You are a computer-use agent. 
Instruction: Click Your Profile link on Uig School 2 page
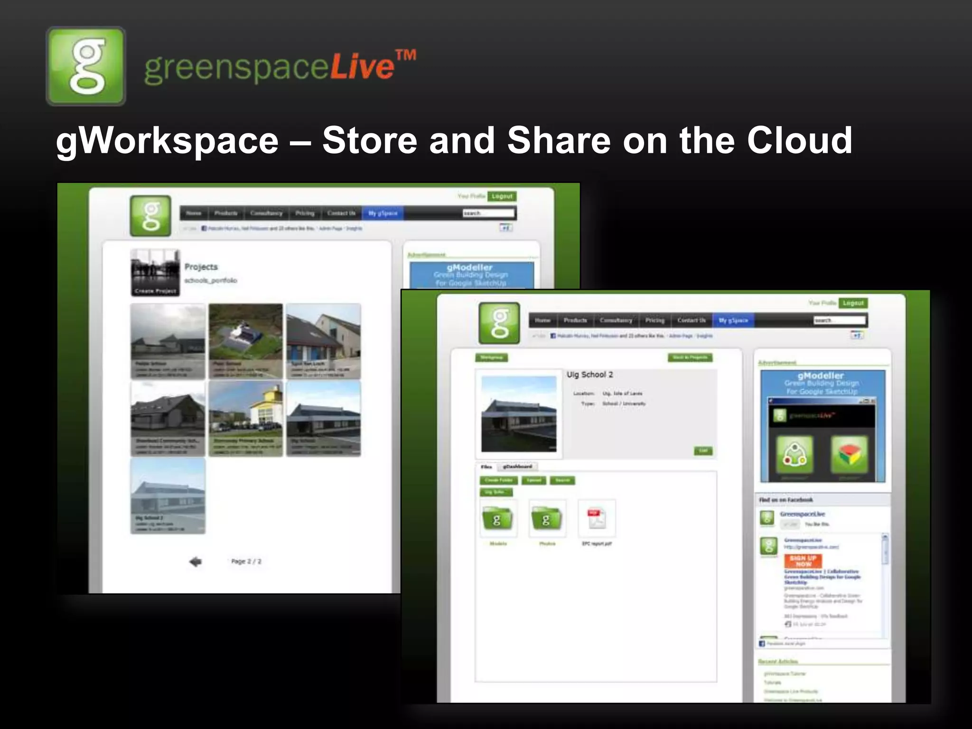[822, 303]
